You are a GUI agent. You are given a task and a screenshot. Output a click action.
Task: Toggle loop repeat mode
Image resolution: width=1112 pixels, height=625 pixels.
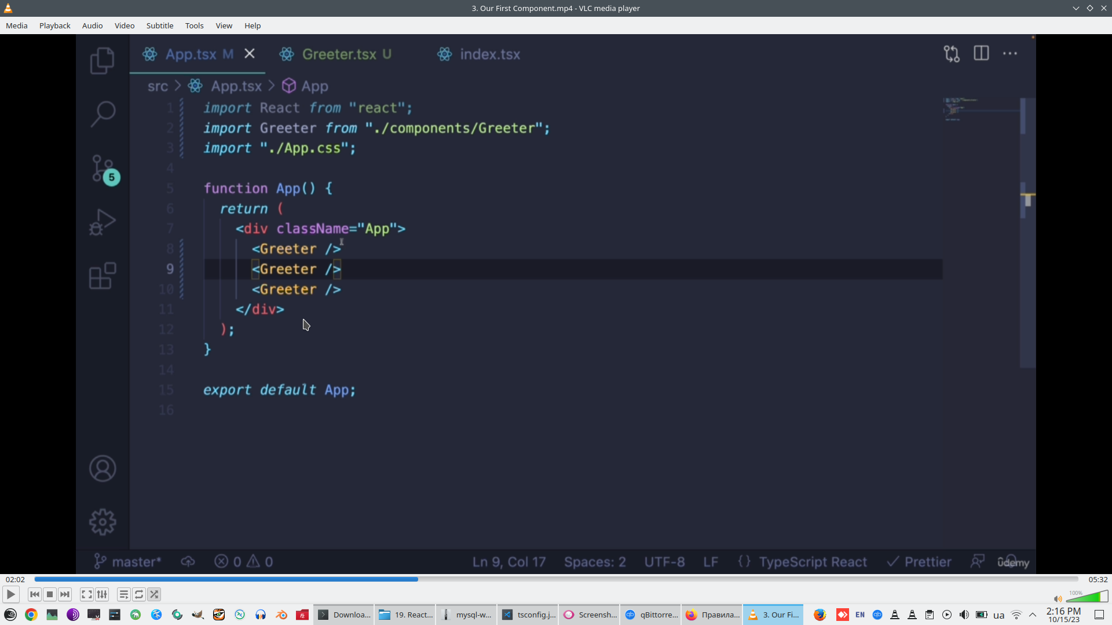click(139, 594)
